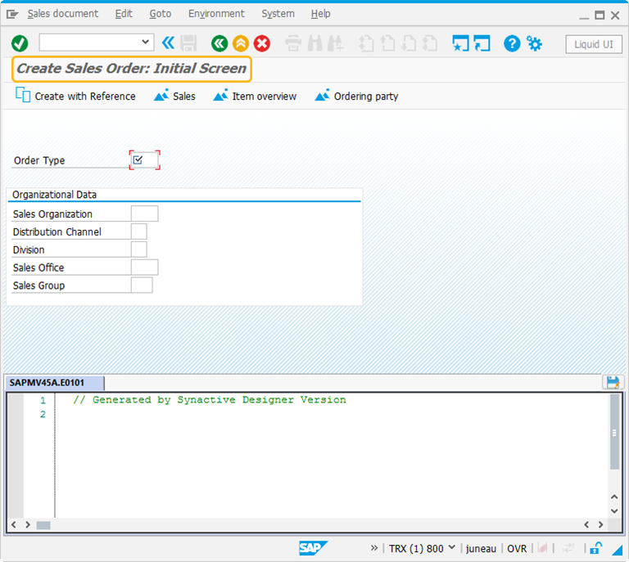Click the editor horizontal scrollbar thumb
The image size is (629, 562).
[x=43, y=525]
